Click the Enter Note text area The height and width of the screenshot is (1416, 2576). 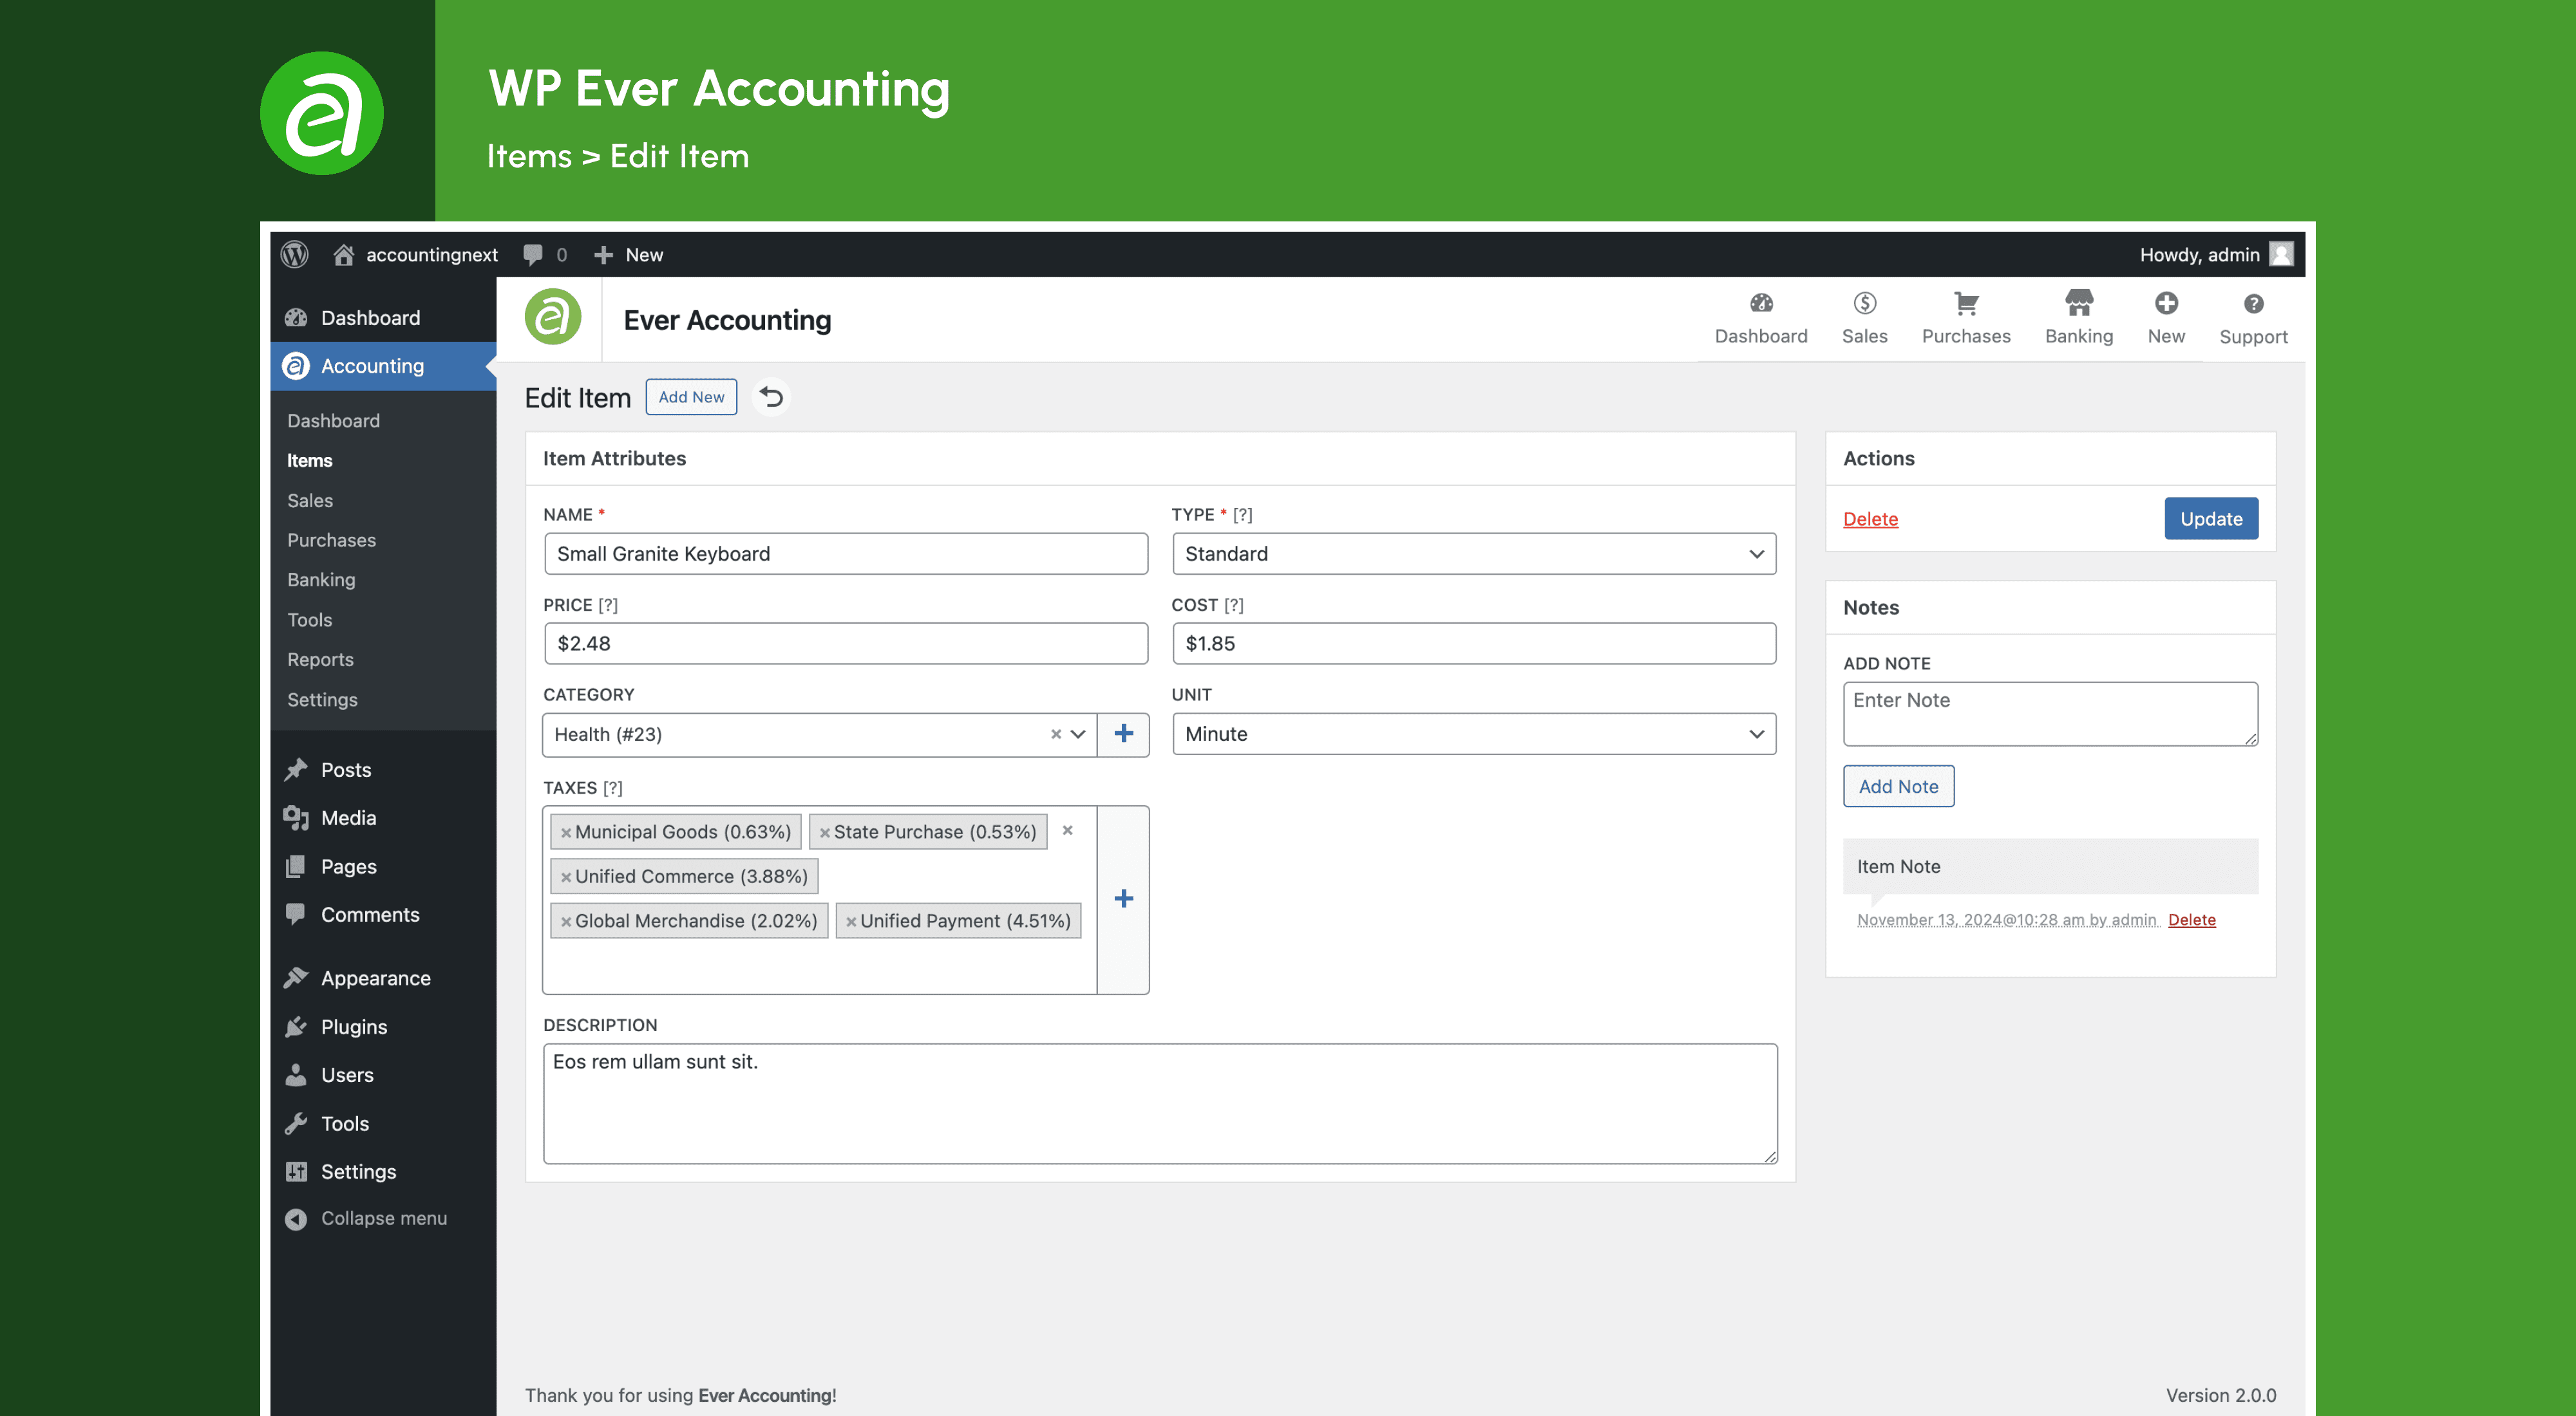coord(2050,714)
